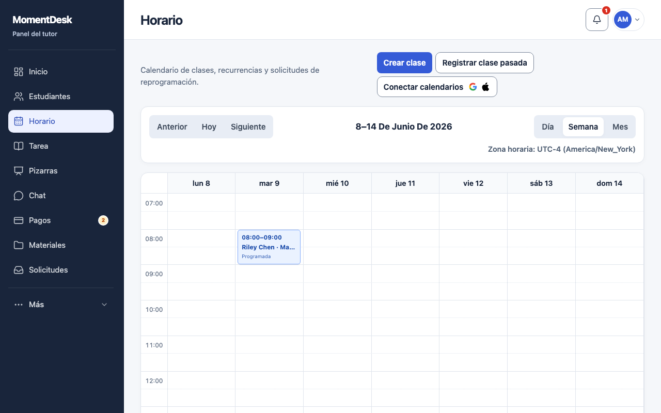Click the 8–14 De Junio De 2026 title
The width and height of the screenshot is (661, 413).
click(x=404, y=127)
